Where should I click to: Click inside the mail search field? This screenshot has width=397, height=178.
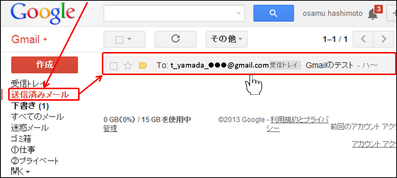170,13
